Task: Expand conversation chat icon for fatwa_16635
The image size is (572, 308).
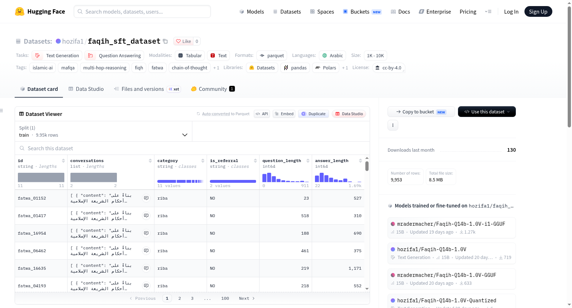Action: point(146,268)
